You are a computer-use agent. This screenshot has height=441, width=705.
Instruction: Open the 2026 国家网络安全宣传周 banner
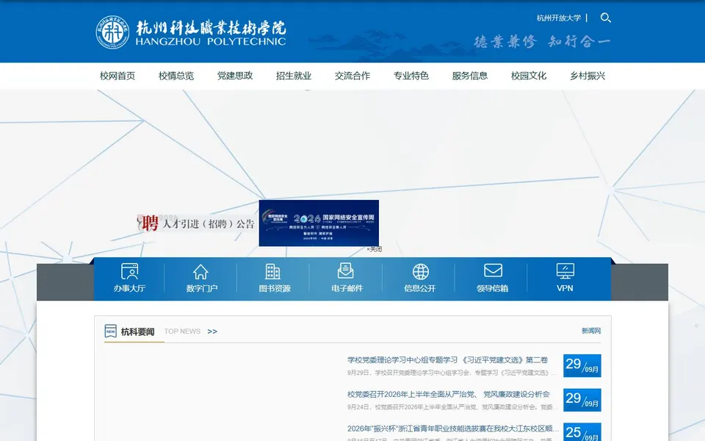[x=319, y=223]
